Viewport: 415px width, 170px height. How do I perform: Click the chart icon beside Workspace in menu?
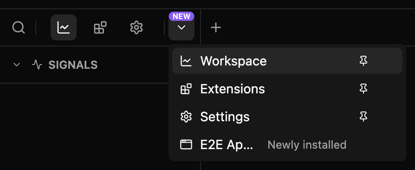point(186,61)
